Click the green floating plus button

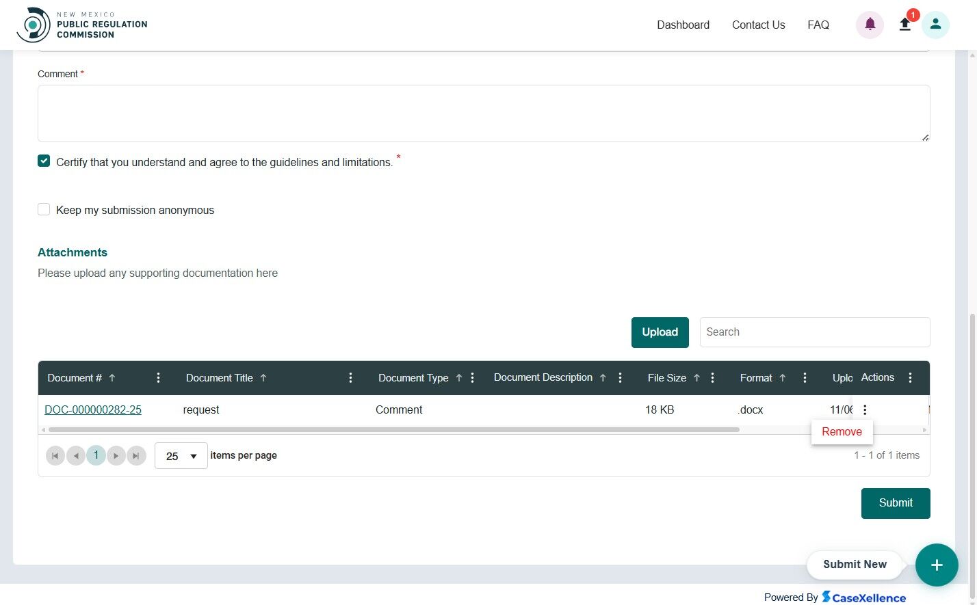(937, 565)
